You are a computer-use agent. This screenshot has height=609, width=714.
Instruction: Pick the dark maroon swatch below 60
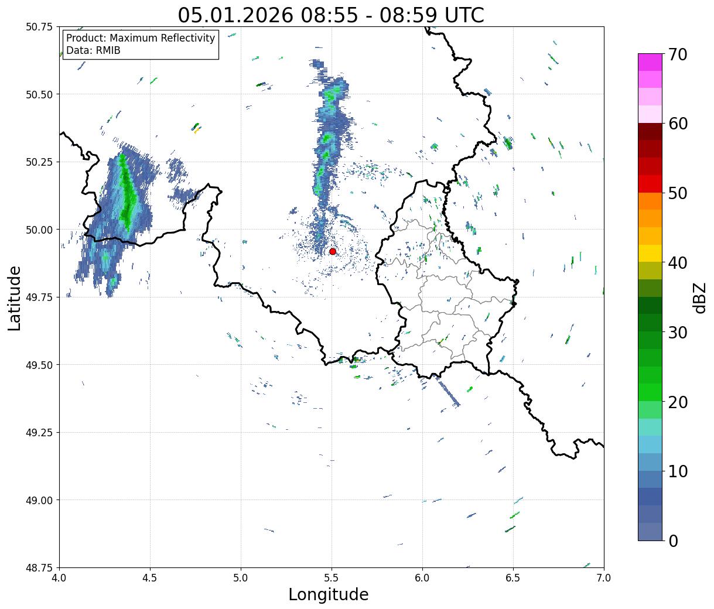pos(650,132)
